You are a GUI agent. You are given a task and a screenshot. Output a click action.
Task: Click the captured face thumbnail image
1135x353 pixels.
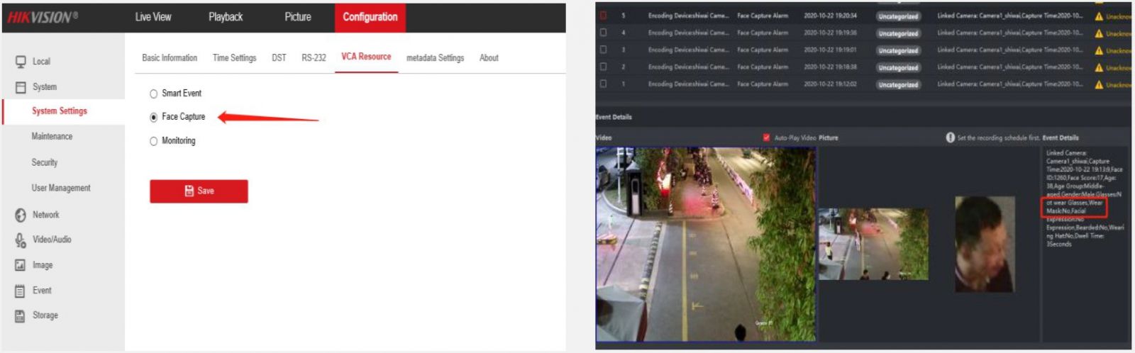click(984, 245)
